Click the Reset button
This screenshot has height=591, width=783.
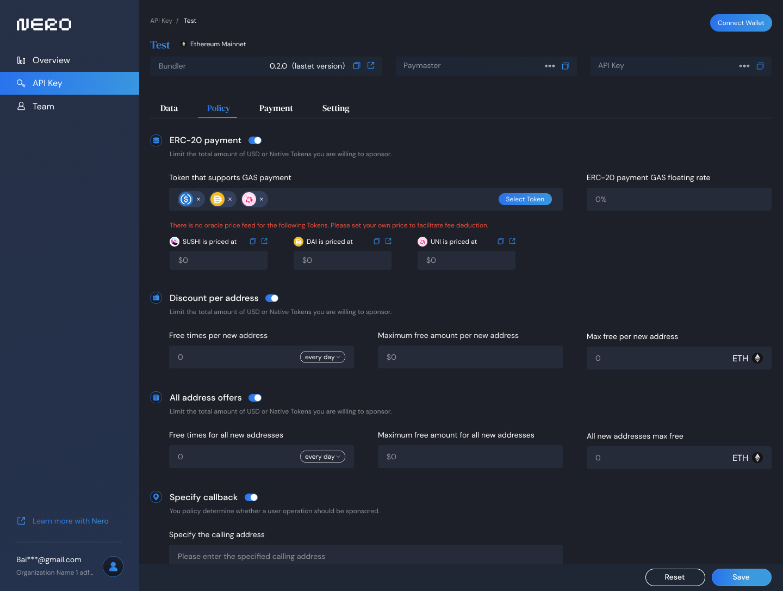pos(675,577)
